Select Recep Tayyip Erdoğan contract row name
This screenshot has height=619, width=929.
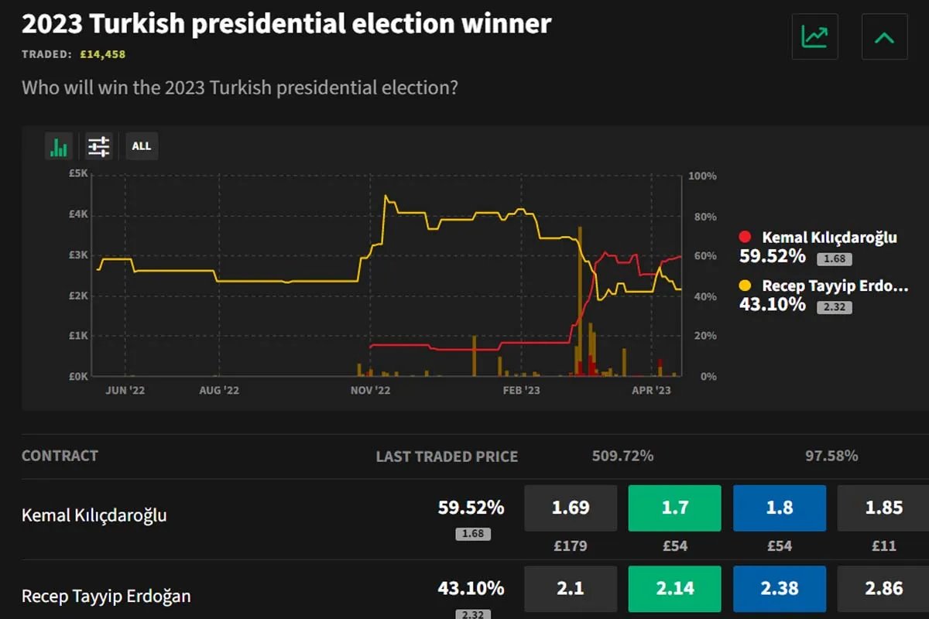click(106, 597)
